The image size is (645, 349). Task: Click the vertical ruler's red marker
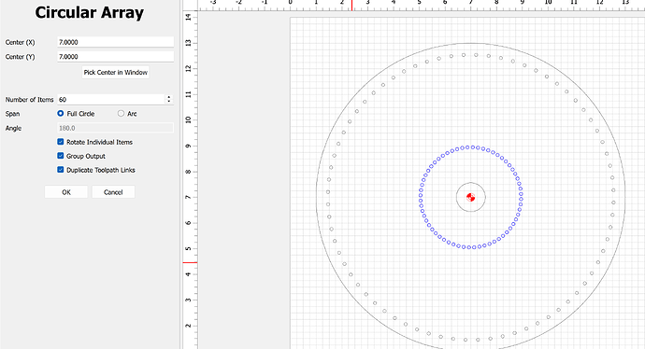click(x=190, y=262)
